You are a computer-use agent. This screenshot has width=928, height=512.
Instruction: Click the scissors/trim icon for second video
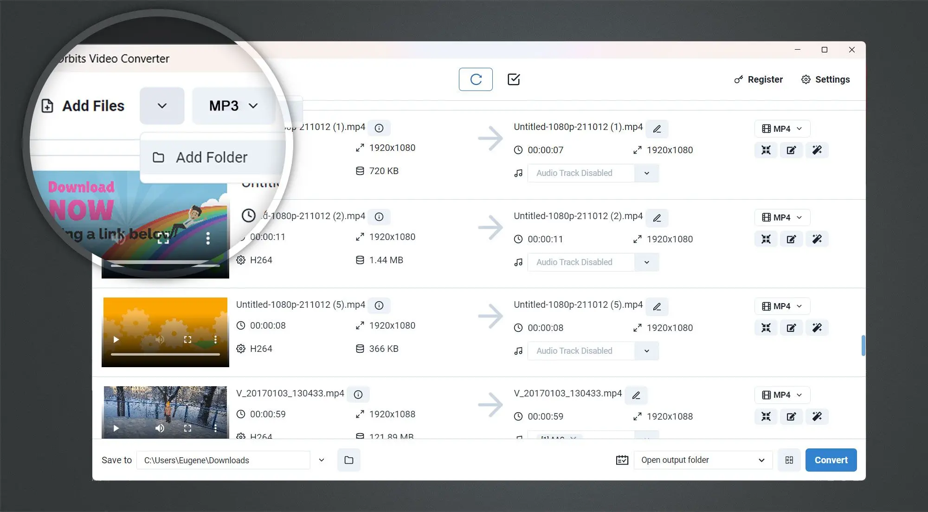(x=766, y=238)
